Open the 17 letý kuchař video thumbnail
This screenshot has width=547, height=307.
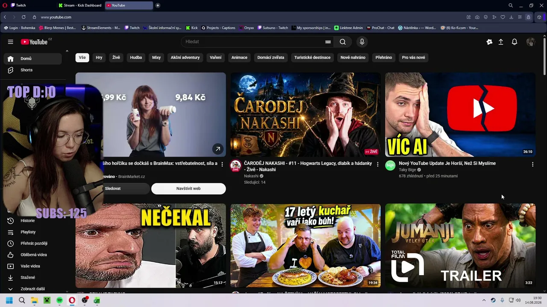click(x=306, y=246)
